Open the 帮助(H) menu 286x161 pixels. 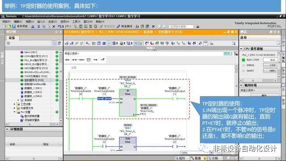coord(100,21)
